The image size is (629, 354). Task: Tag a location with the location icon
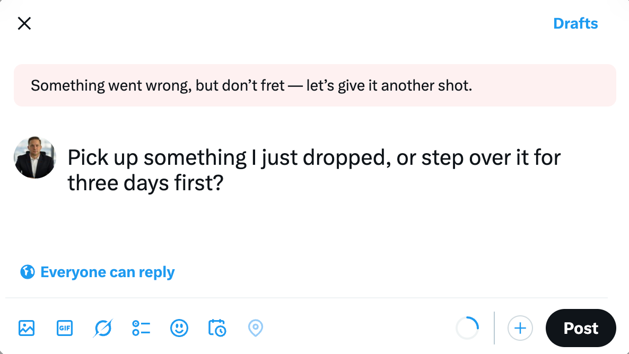tap(256, 328)
